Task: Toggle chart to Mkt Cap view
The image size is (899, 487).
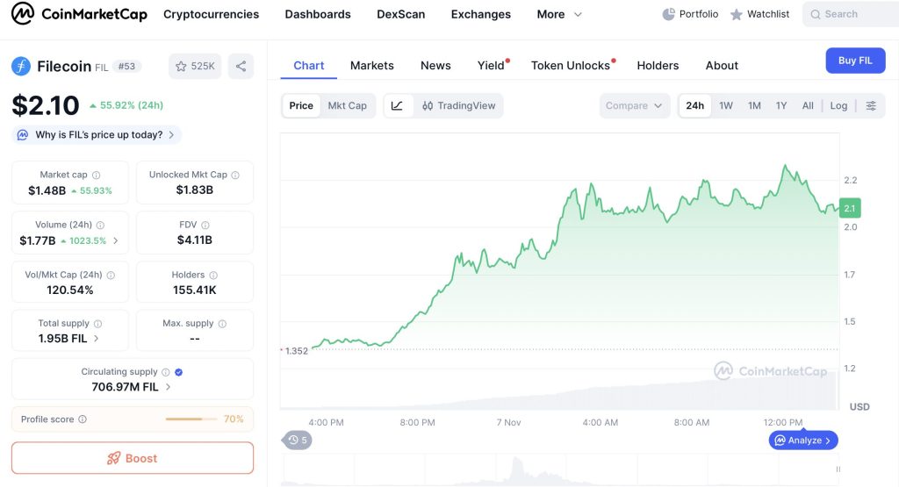Action: [x=347, y=105]
